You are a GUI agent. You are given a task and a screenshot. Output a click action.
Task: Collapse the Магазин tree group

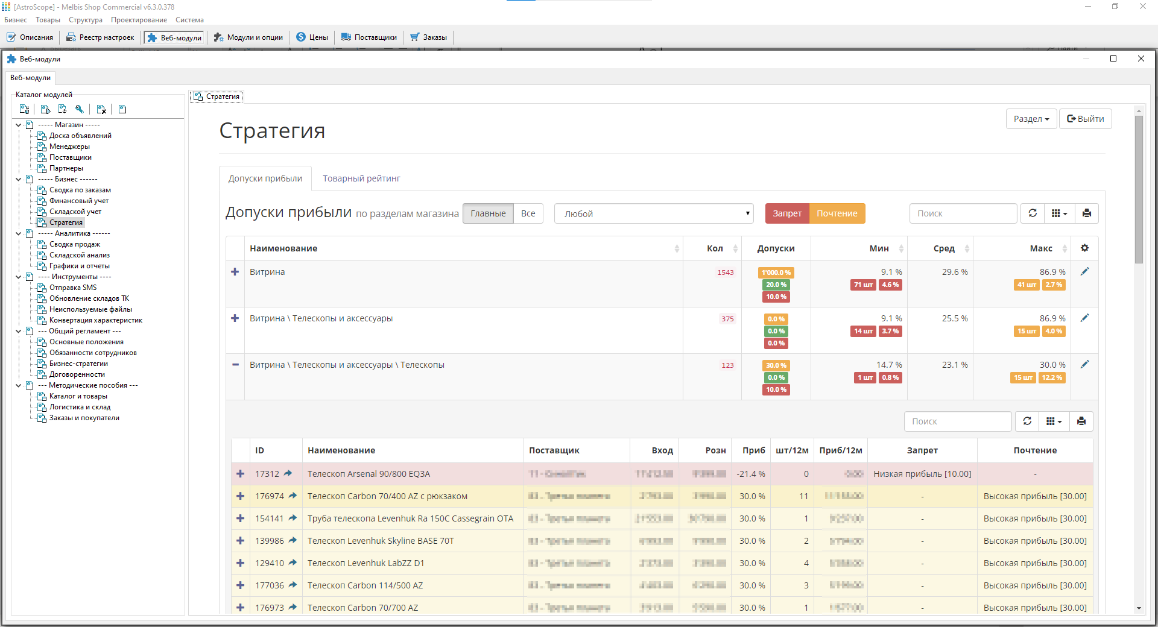pos(19,125)
